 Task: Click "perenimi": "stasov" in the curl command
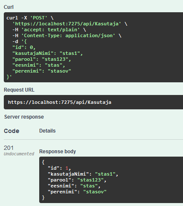[42, 71]
